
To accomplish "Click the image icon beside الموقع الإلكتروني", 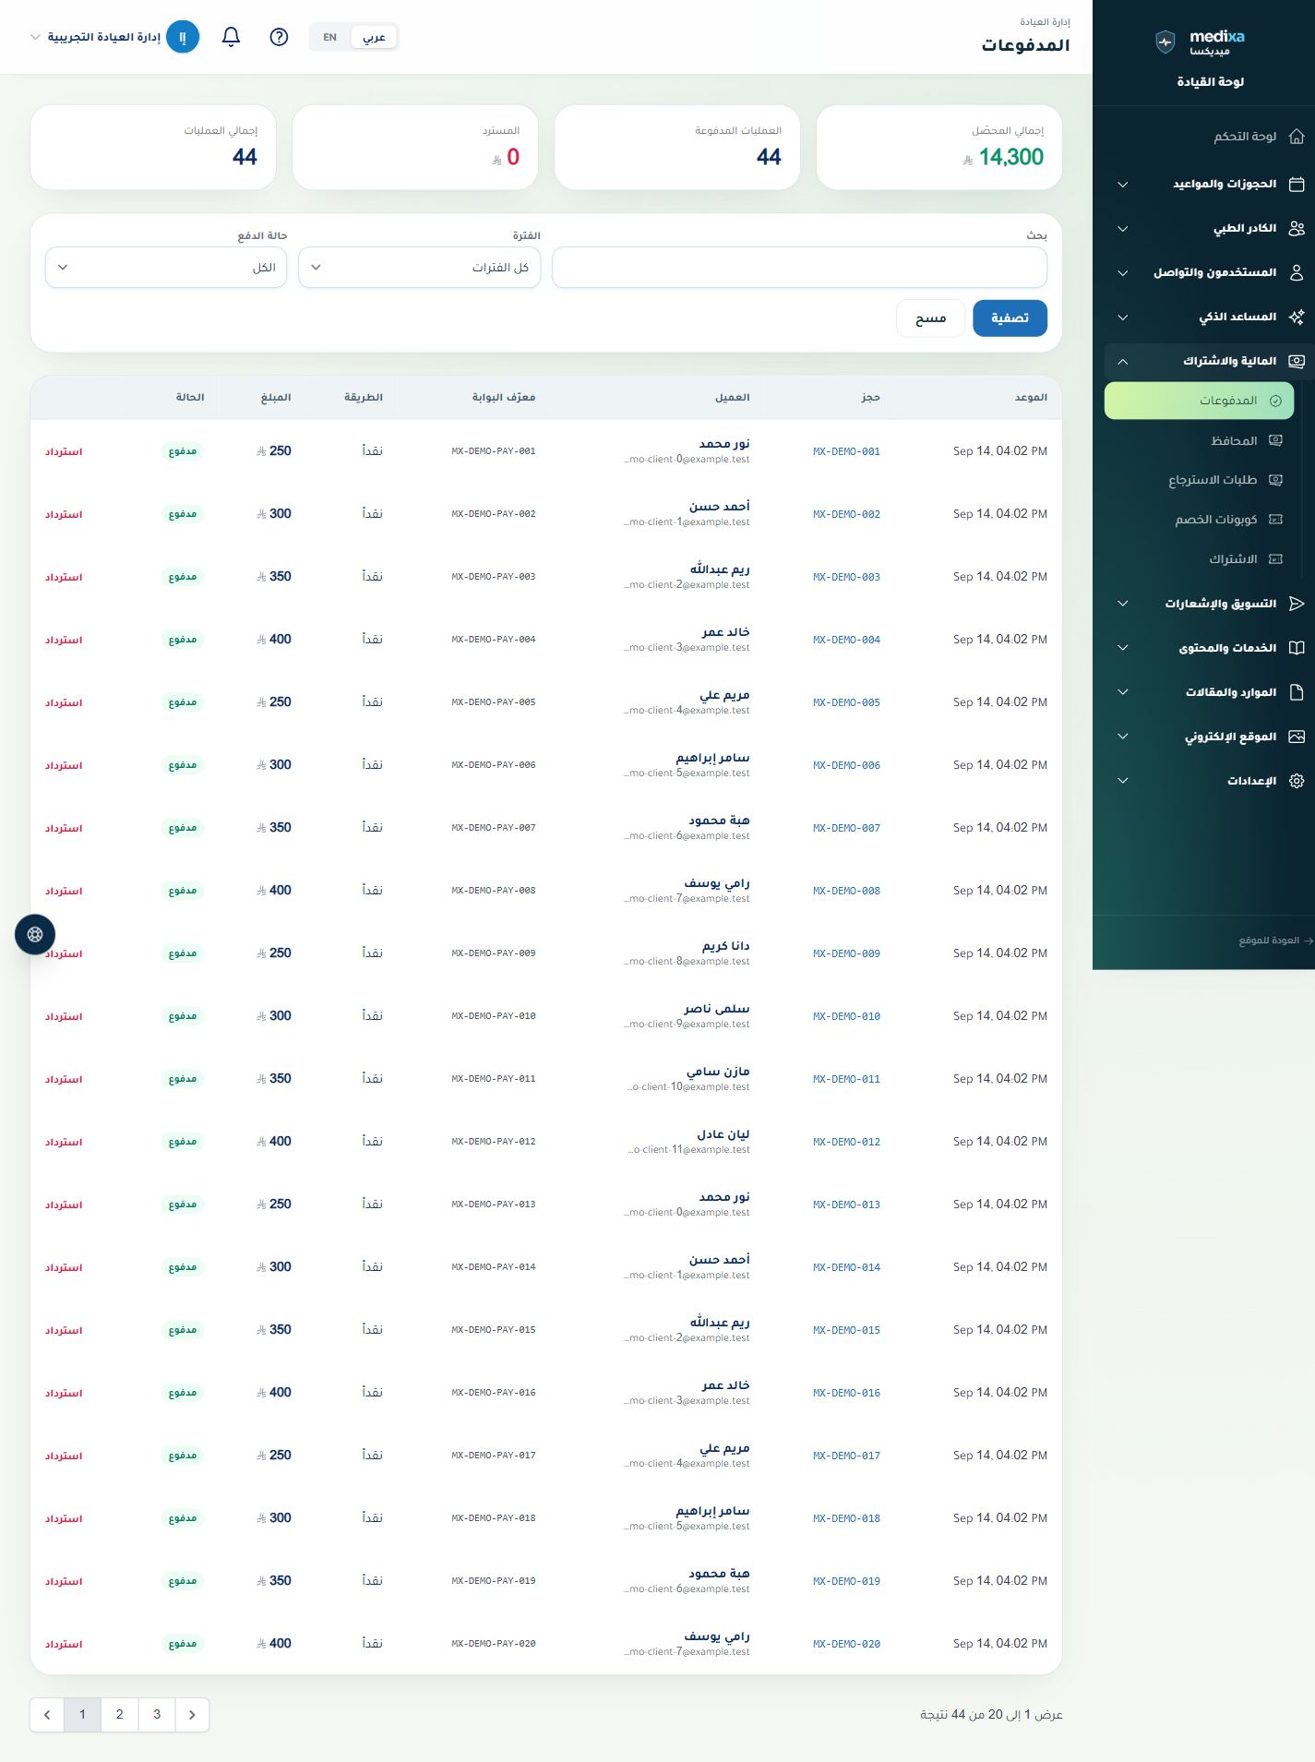I will point(1297,737).
